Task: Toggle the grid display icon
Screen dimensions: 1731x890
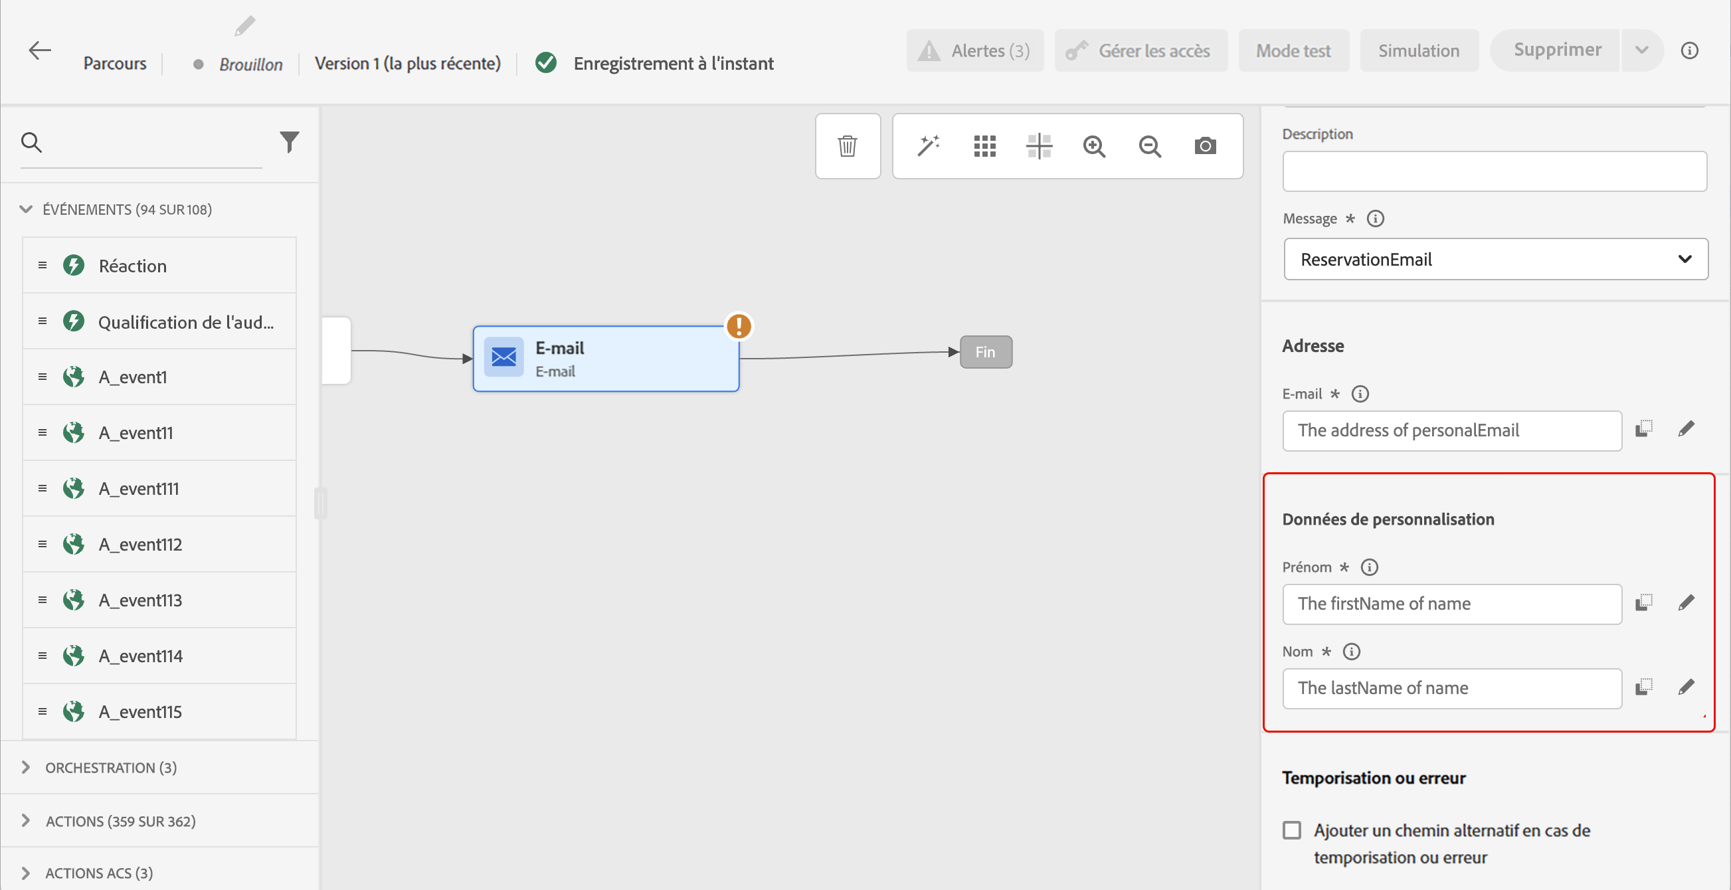Action: (x=984, y=145)
